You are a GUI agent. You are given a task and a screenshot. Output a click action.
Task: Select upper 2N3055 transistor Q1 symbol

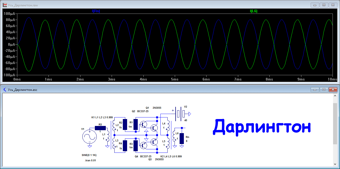154,128
